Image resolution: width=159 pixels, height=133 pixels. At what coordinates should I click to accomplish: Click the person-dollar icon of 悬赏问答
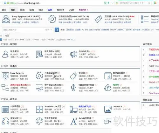(5, 121)
